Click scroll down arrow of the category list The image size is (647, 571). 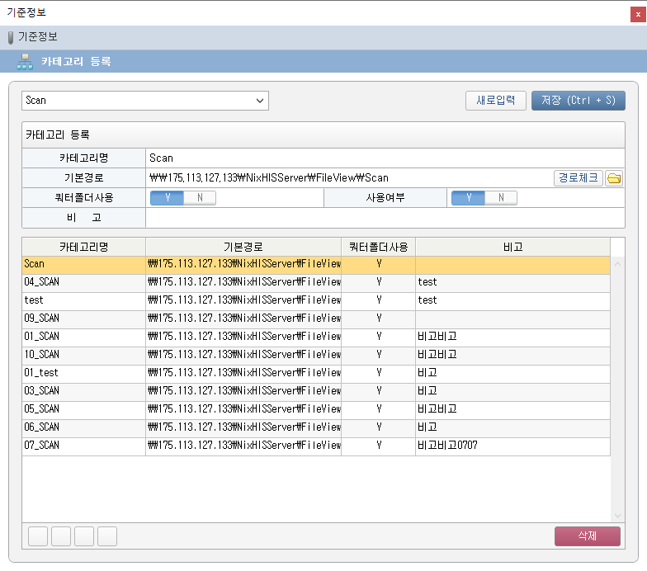point(617,514)
